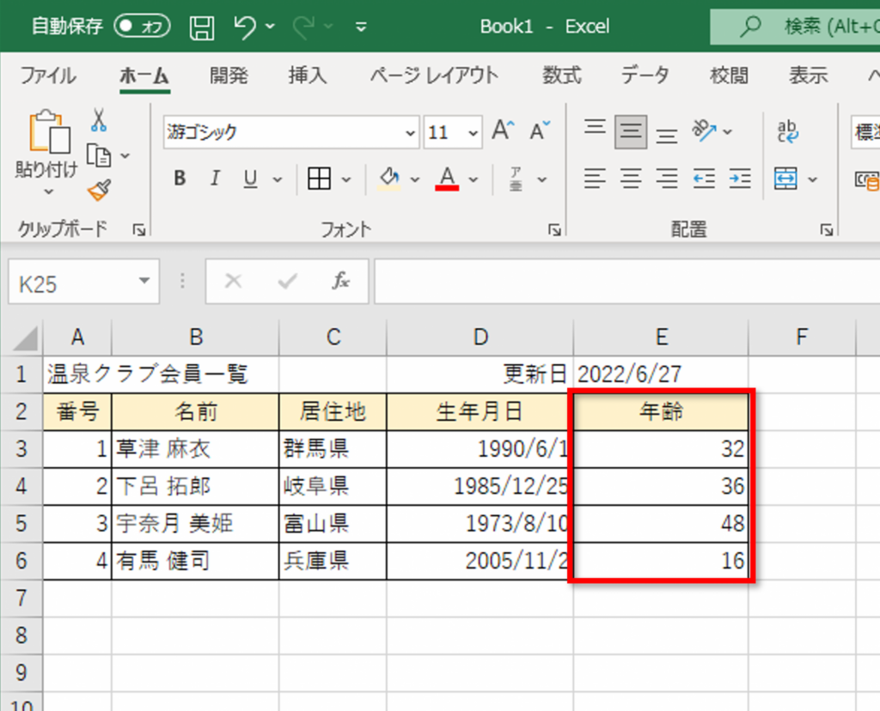Viewport: 880px width, 711px height.
Task: Open the Merge cells dropdown arrow
Action: 812,179
